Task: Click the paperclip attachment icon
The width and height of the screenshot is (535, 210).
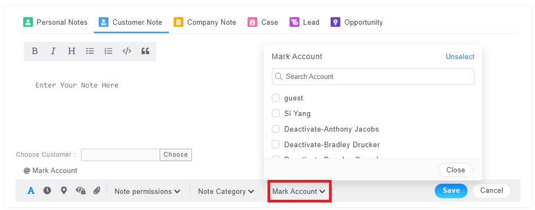Action: (97, 191)
